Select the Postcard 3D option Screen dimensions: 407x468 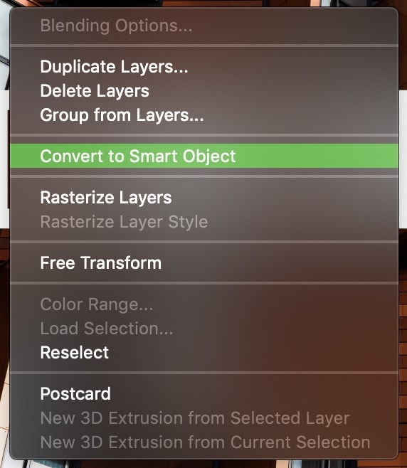coord(204,393)
